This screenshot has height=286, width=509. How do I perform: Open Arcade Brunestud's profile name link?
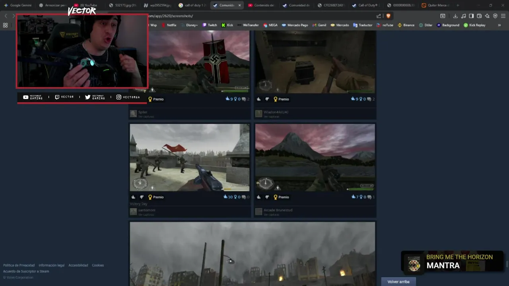[278, 210]
